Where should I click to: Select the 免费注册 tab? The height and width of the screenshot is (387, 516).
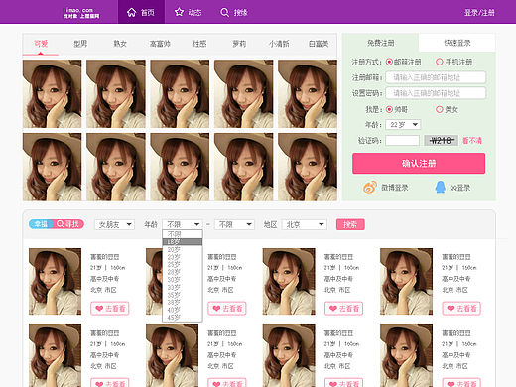point(380,43)
